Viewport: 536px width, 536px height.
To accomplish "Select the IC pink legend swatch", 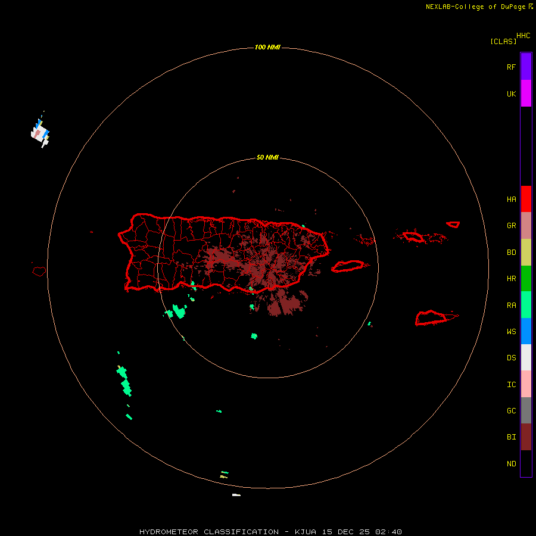I will 526,384.
